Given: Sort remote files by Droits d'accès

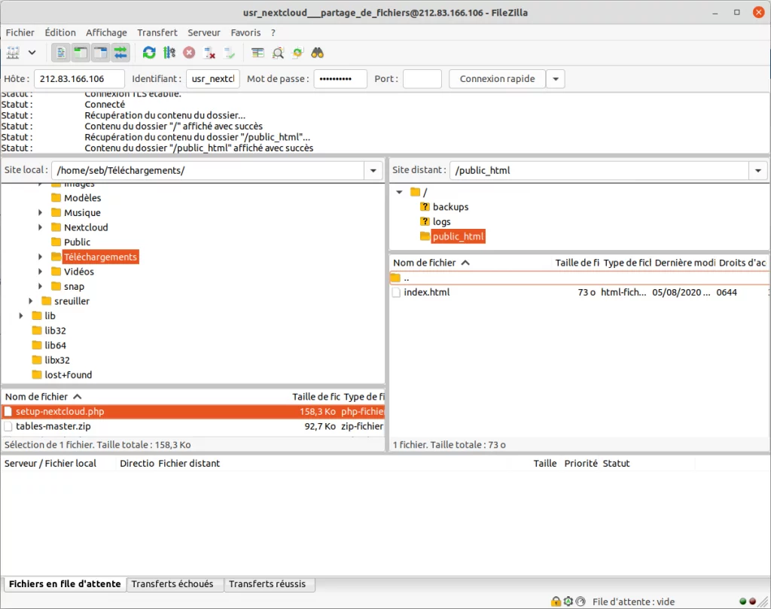Looking at the screenshot, I should pos(742,263).
